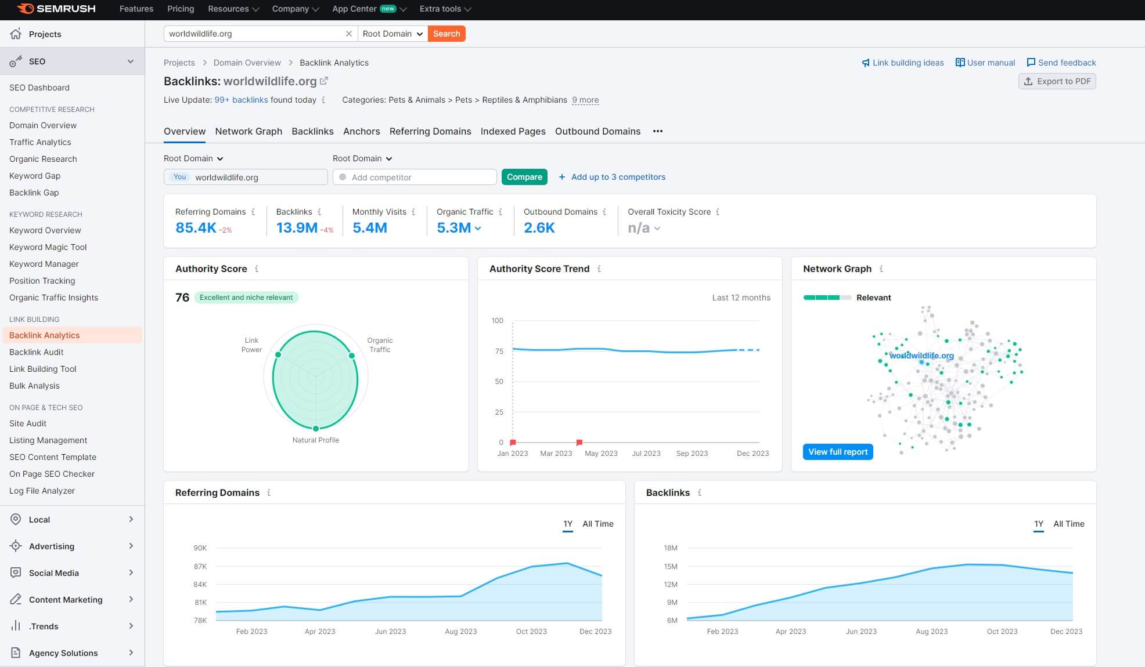1145x667 pixels.
Task: Click the Advertising target icon
Action: tap(16, 546)
